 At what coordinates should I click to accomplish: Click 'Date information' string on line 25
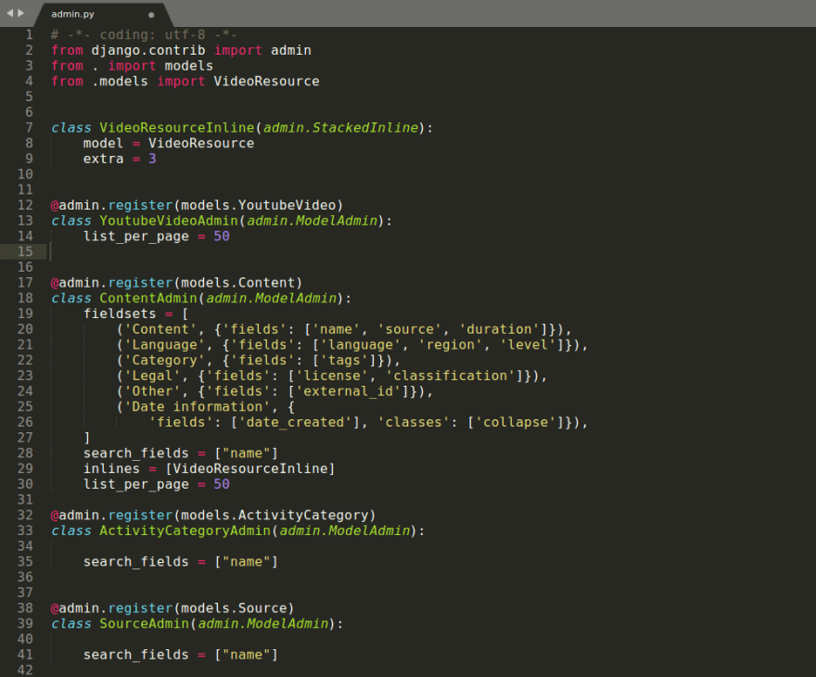pyautogui.click(x=198, y=407)
